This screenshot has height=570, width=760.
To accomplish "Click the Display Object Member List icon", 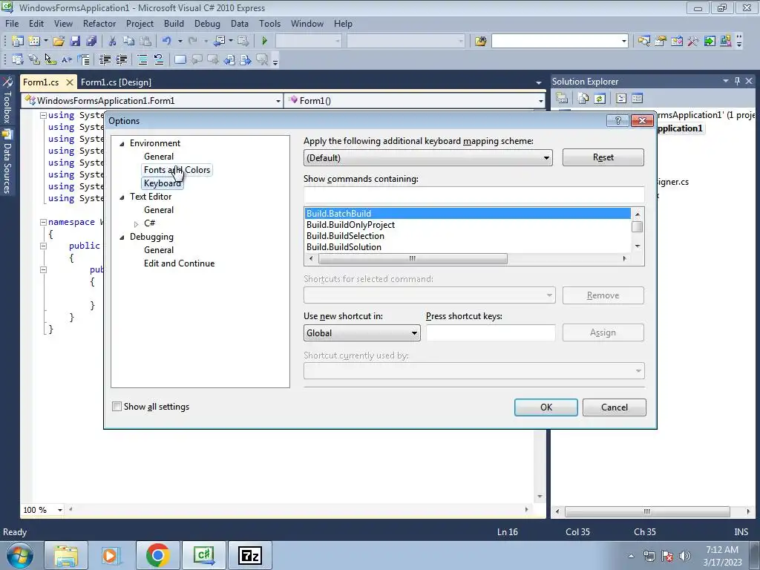I will [18, 59].
